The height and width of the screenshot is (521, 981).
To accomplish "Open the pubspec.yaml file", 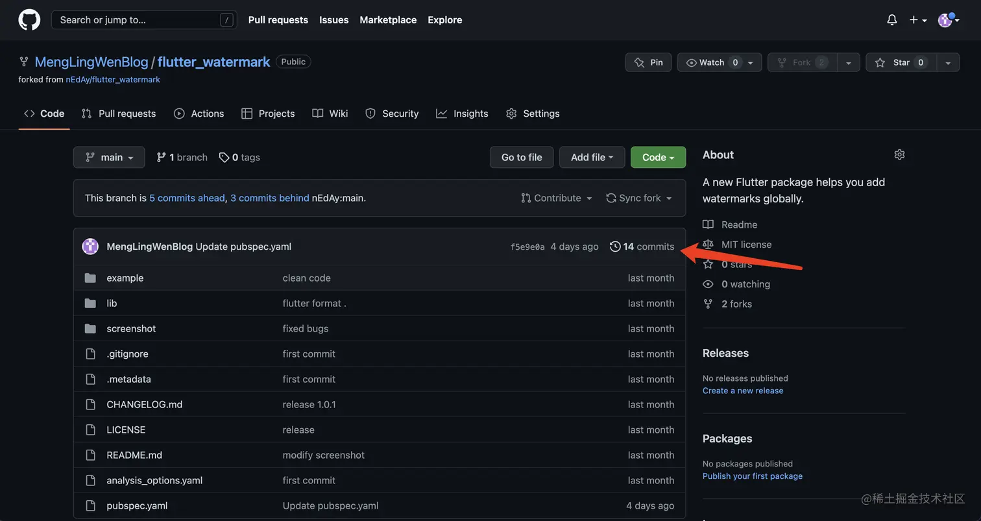I will 137,505.
